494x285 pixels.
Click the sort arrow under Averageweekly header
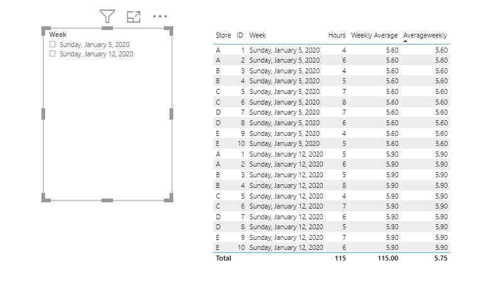(405, 41)
